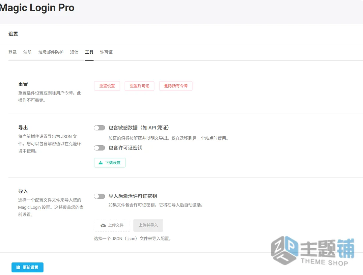363x275 pixels.
Task: Click the 将当前插件设置导出 description text
Action: (x=50, y=144)
